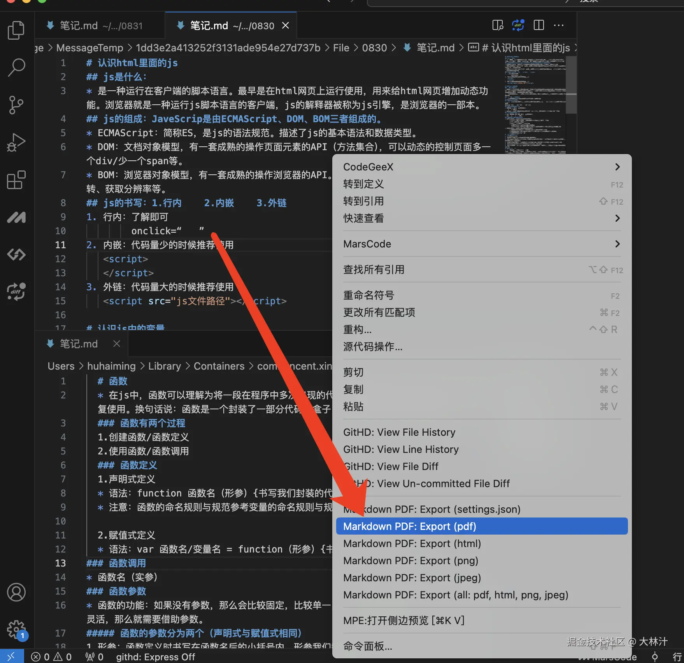
Task: Choose 更改所有匹配项 in the context menu
Action: coord(482,312)
